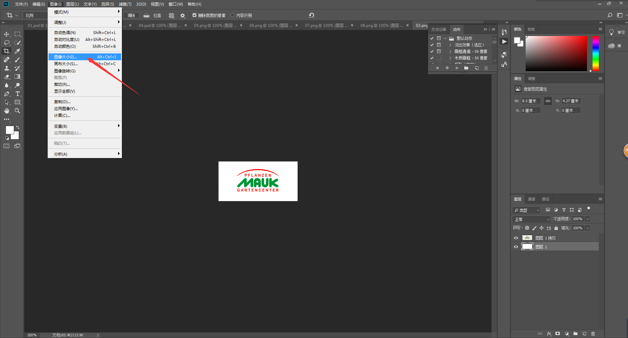Toggle the layer filter switch
This screenshot has height=338, width=628.
(589, 209)
